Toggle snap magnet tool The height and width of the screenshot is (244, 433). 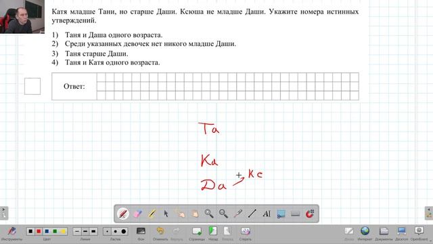310,213
